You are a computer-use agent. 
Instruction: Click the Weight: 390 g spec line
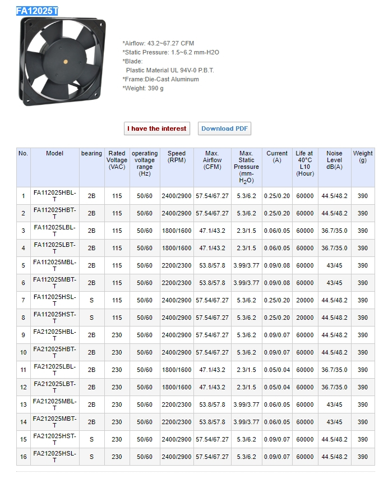(143, 89)
